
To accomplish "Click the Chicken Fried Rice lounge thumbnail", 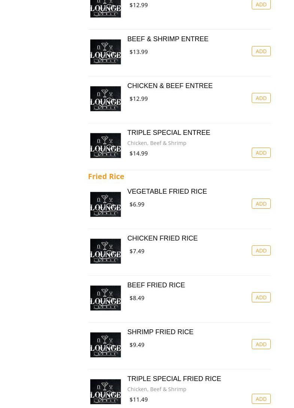I will [x=106, y=251].
